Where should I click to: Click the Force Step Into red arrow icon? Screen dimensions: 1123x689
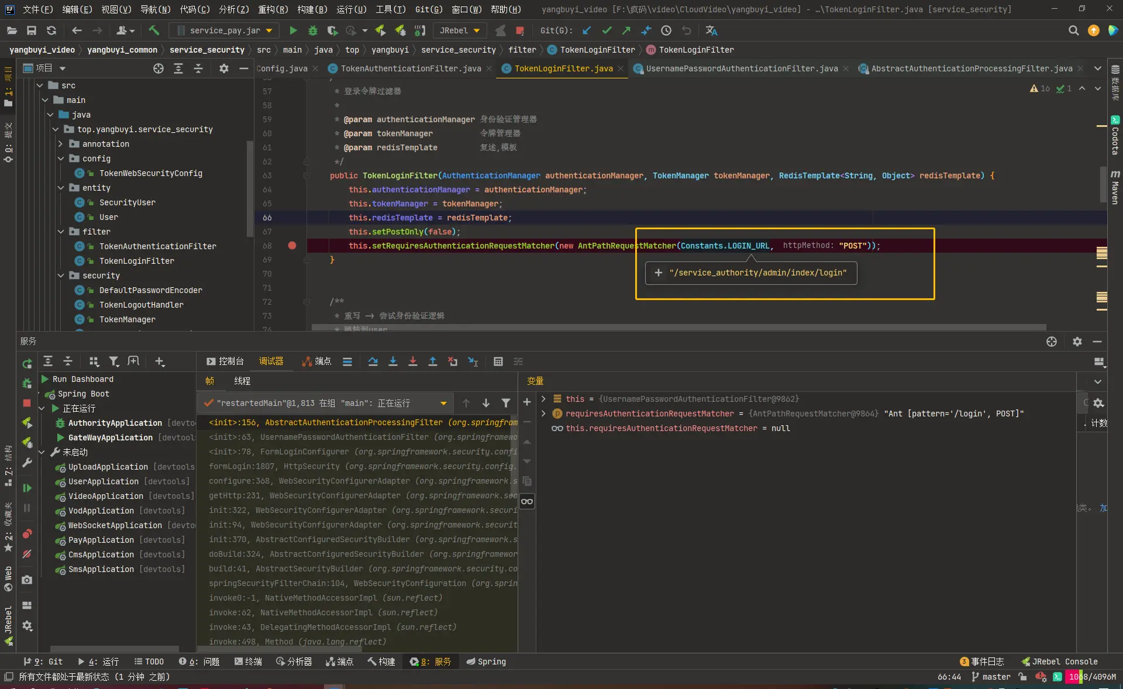[413, 361]
